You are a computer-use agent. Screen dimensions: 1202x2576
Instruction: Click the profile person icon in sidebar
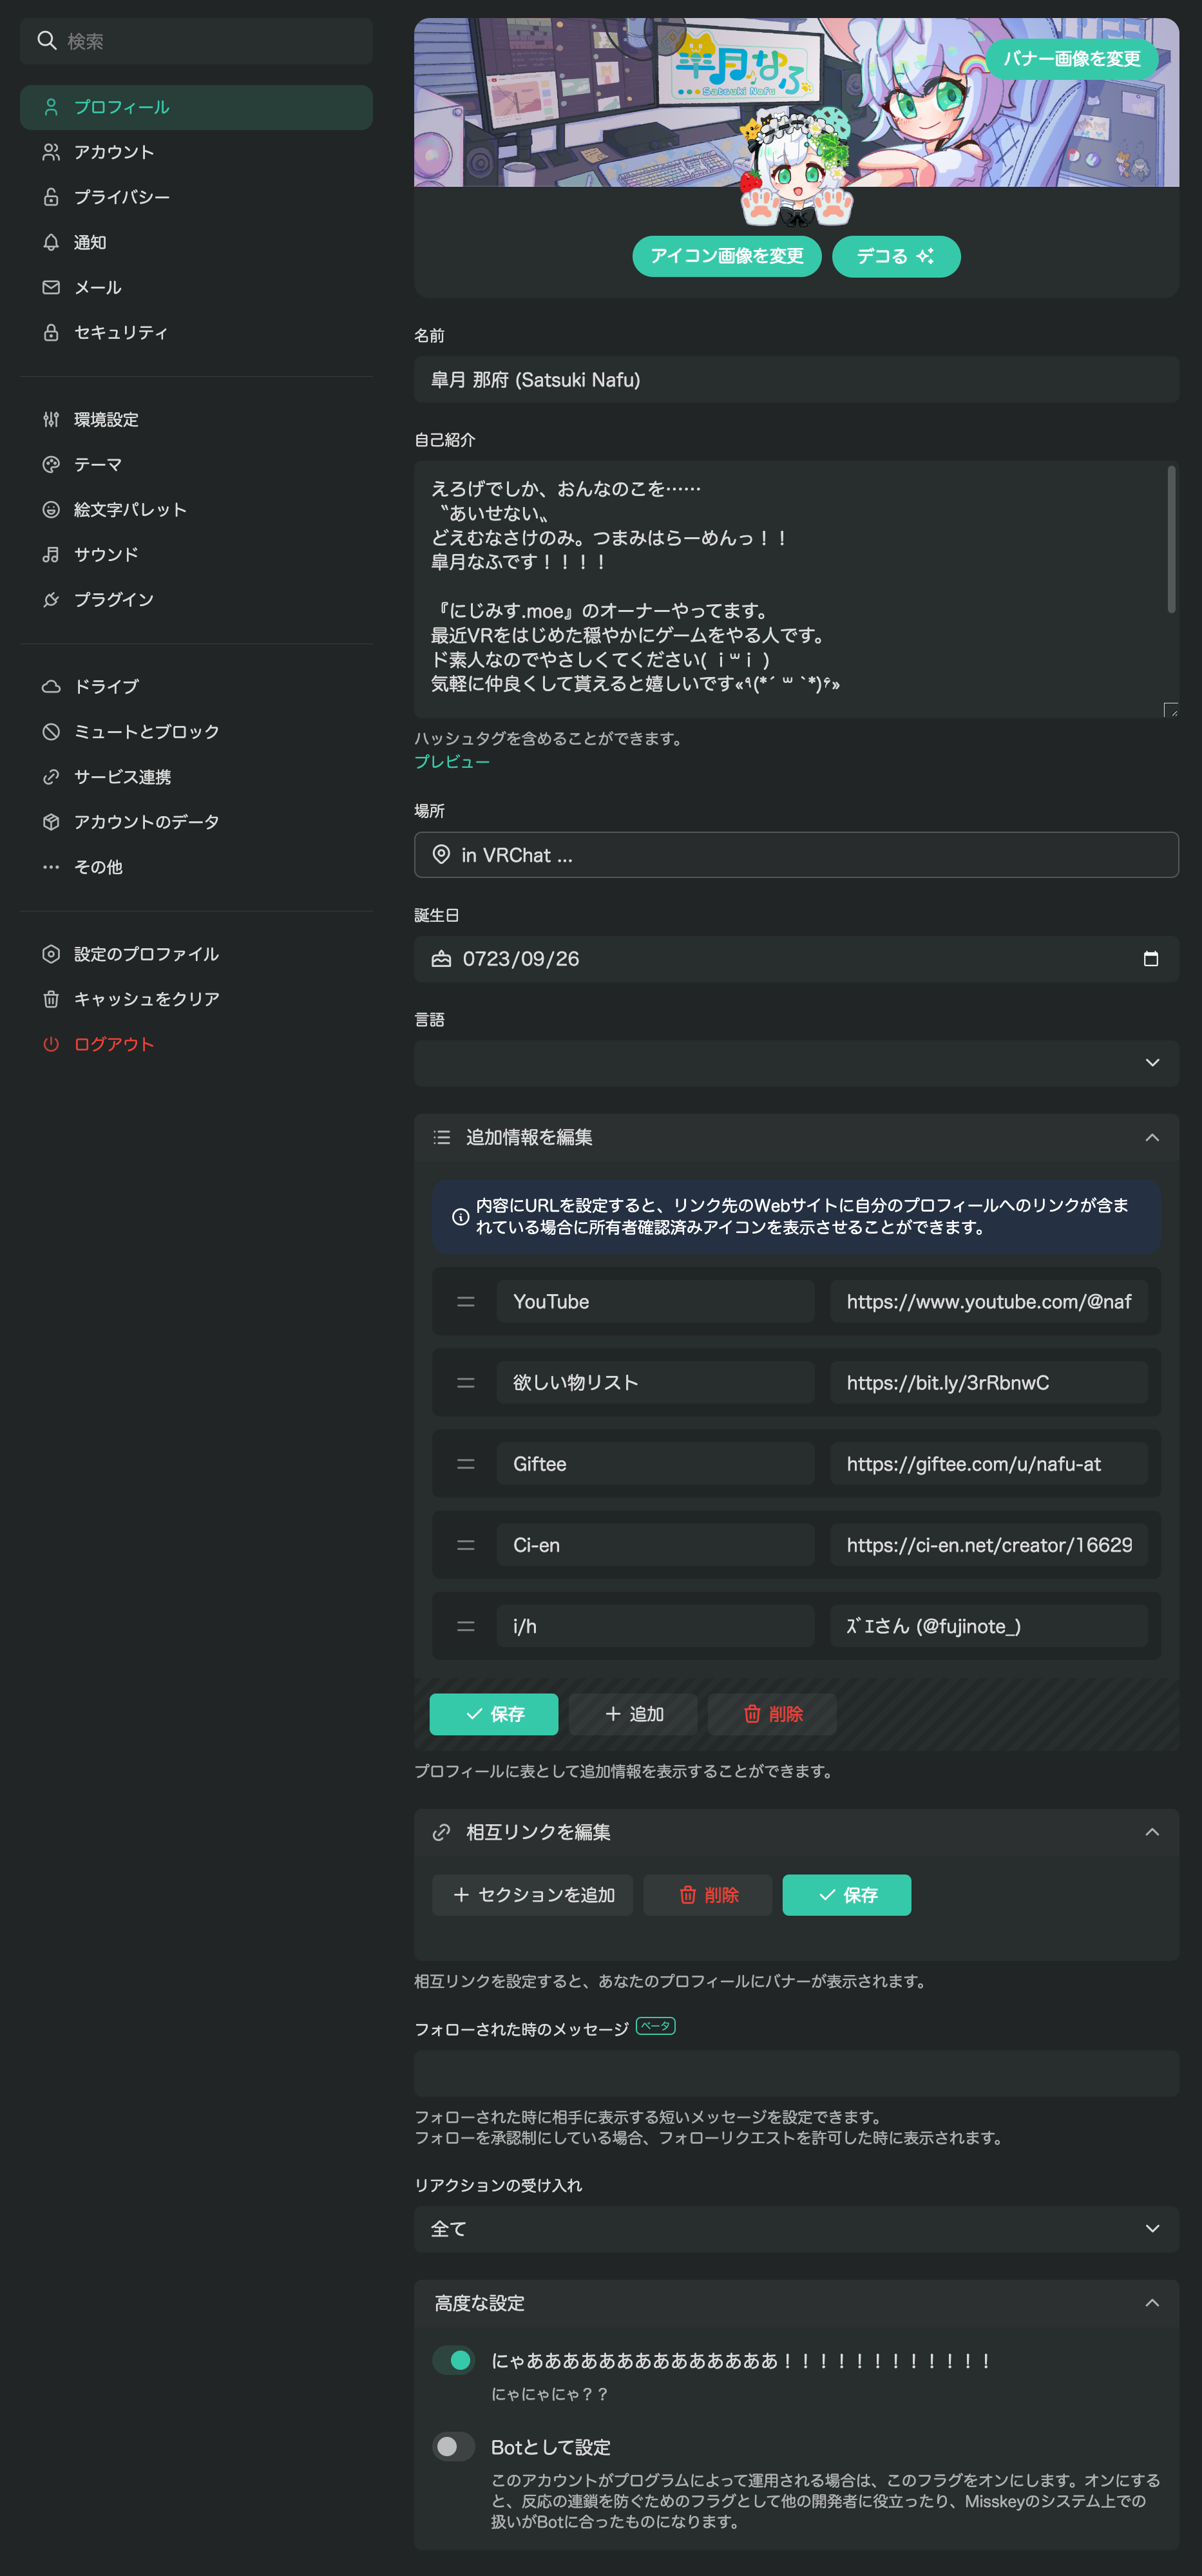click(51, 107)
